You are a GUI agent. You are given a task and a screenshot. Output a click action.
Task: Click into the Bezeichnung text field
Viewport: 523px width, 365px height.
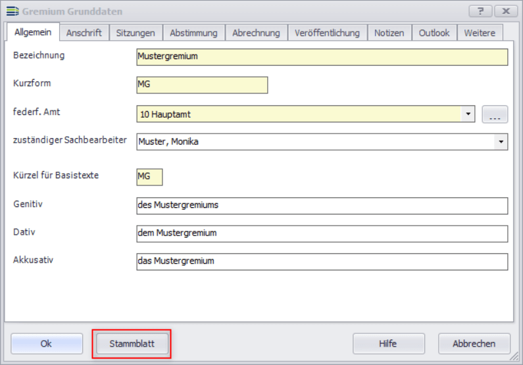[322, 57]
